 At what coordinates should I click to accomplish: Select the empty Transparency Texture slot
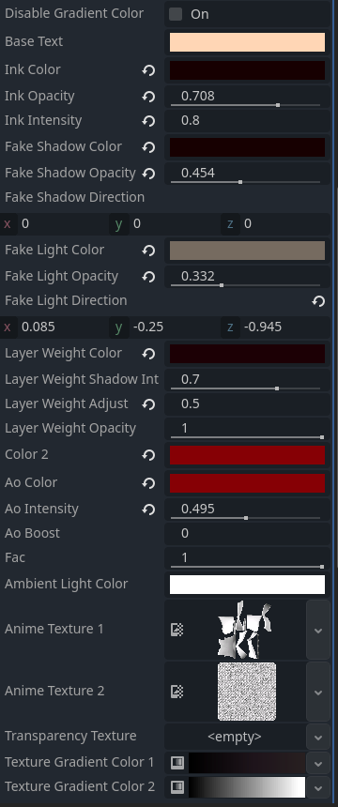tap(235, 737)
